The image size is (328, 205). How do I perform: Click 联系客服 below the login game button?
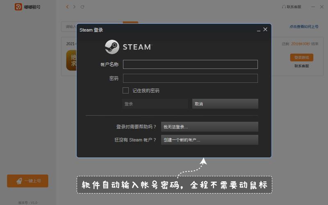tap(302, 66)
